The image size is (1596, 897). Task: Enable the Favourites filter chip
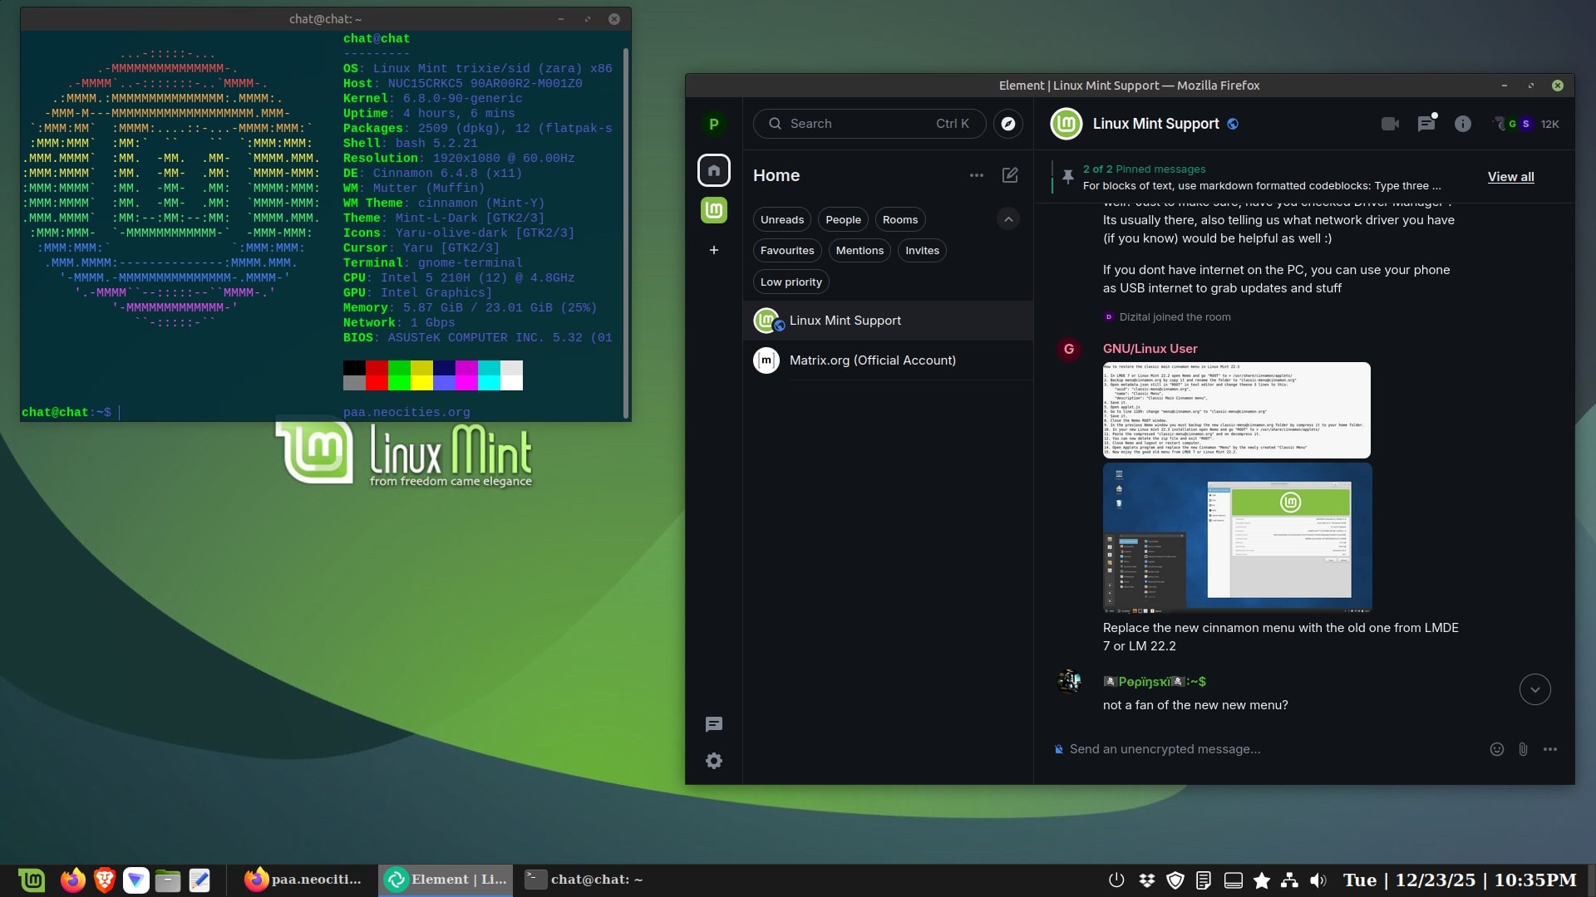coord(786,251)
